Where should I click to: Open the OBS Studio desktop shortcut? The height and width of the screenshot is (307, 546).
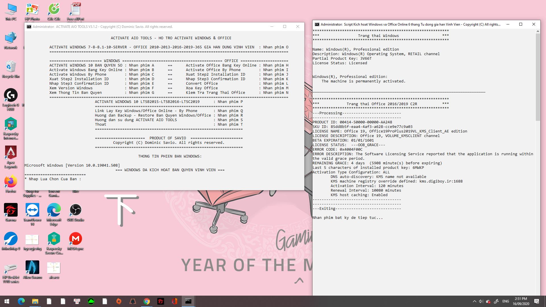75,210
